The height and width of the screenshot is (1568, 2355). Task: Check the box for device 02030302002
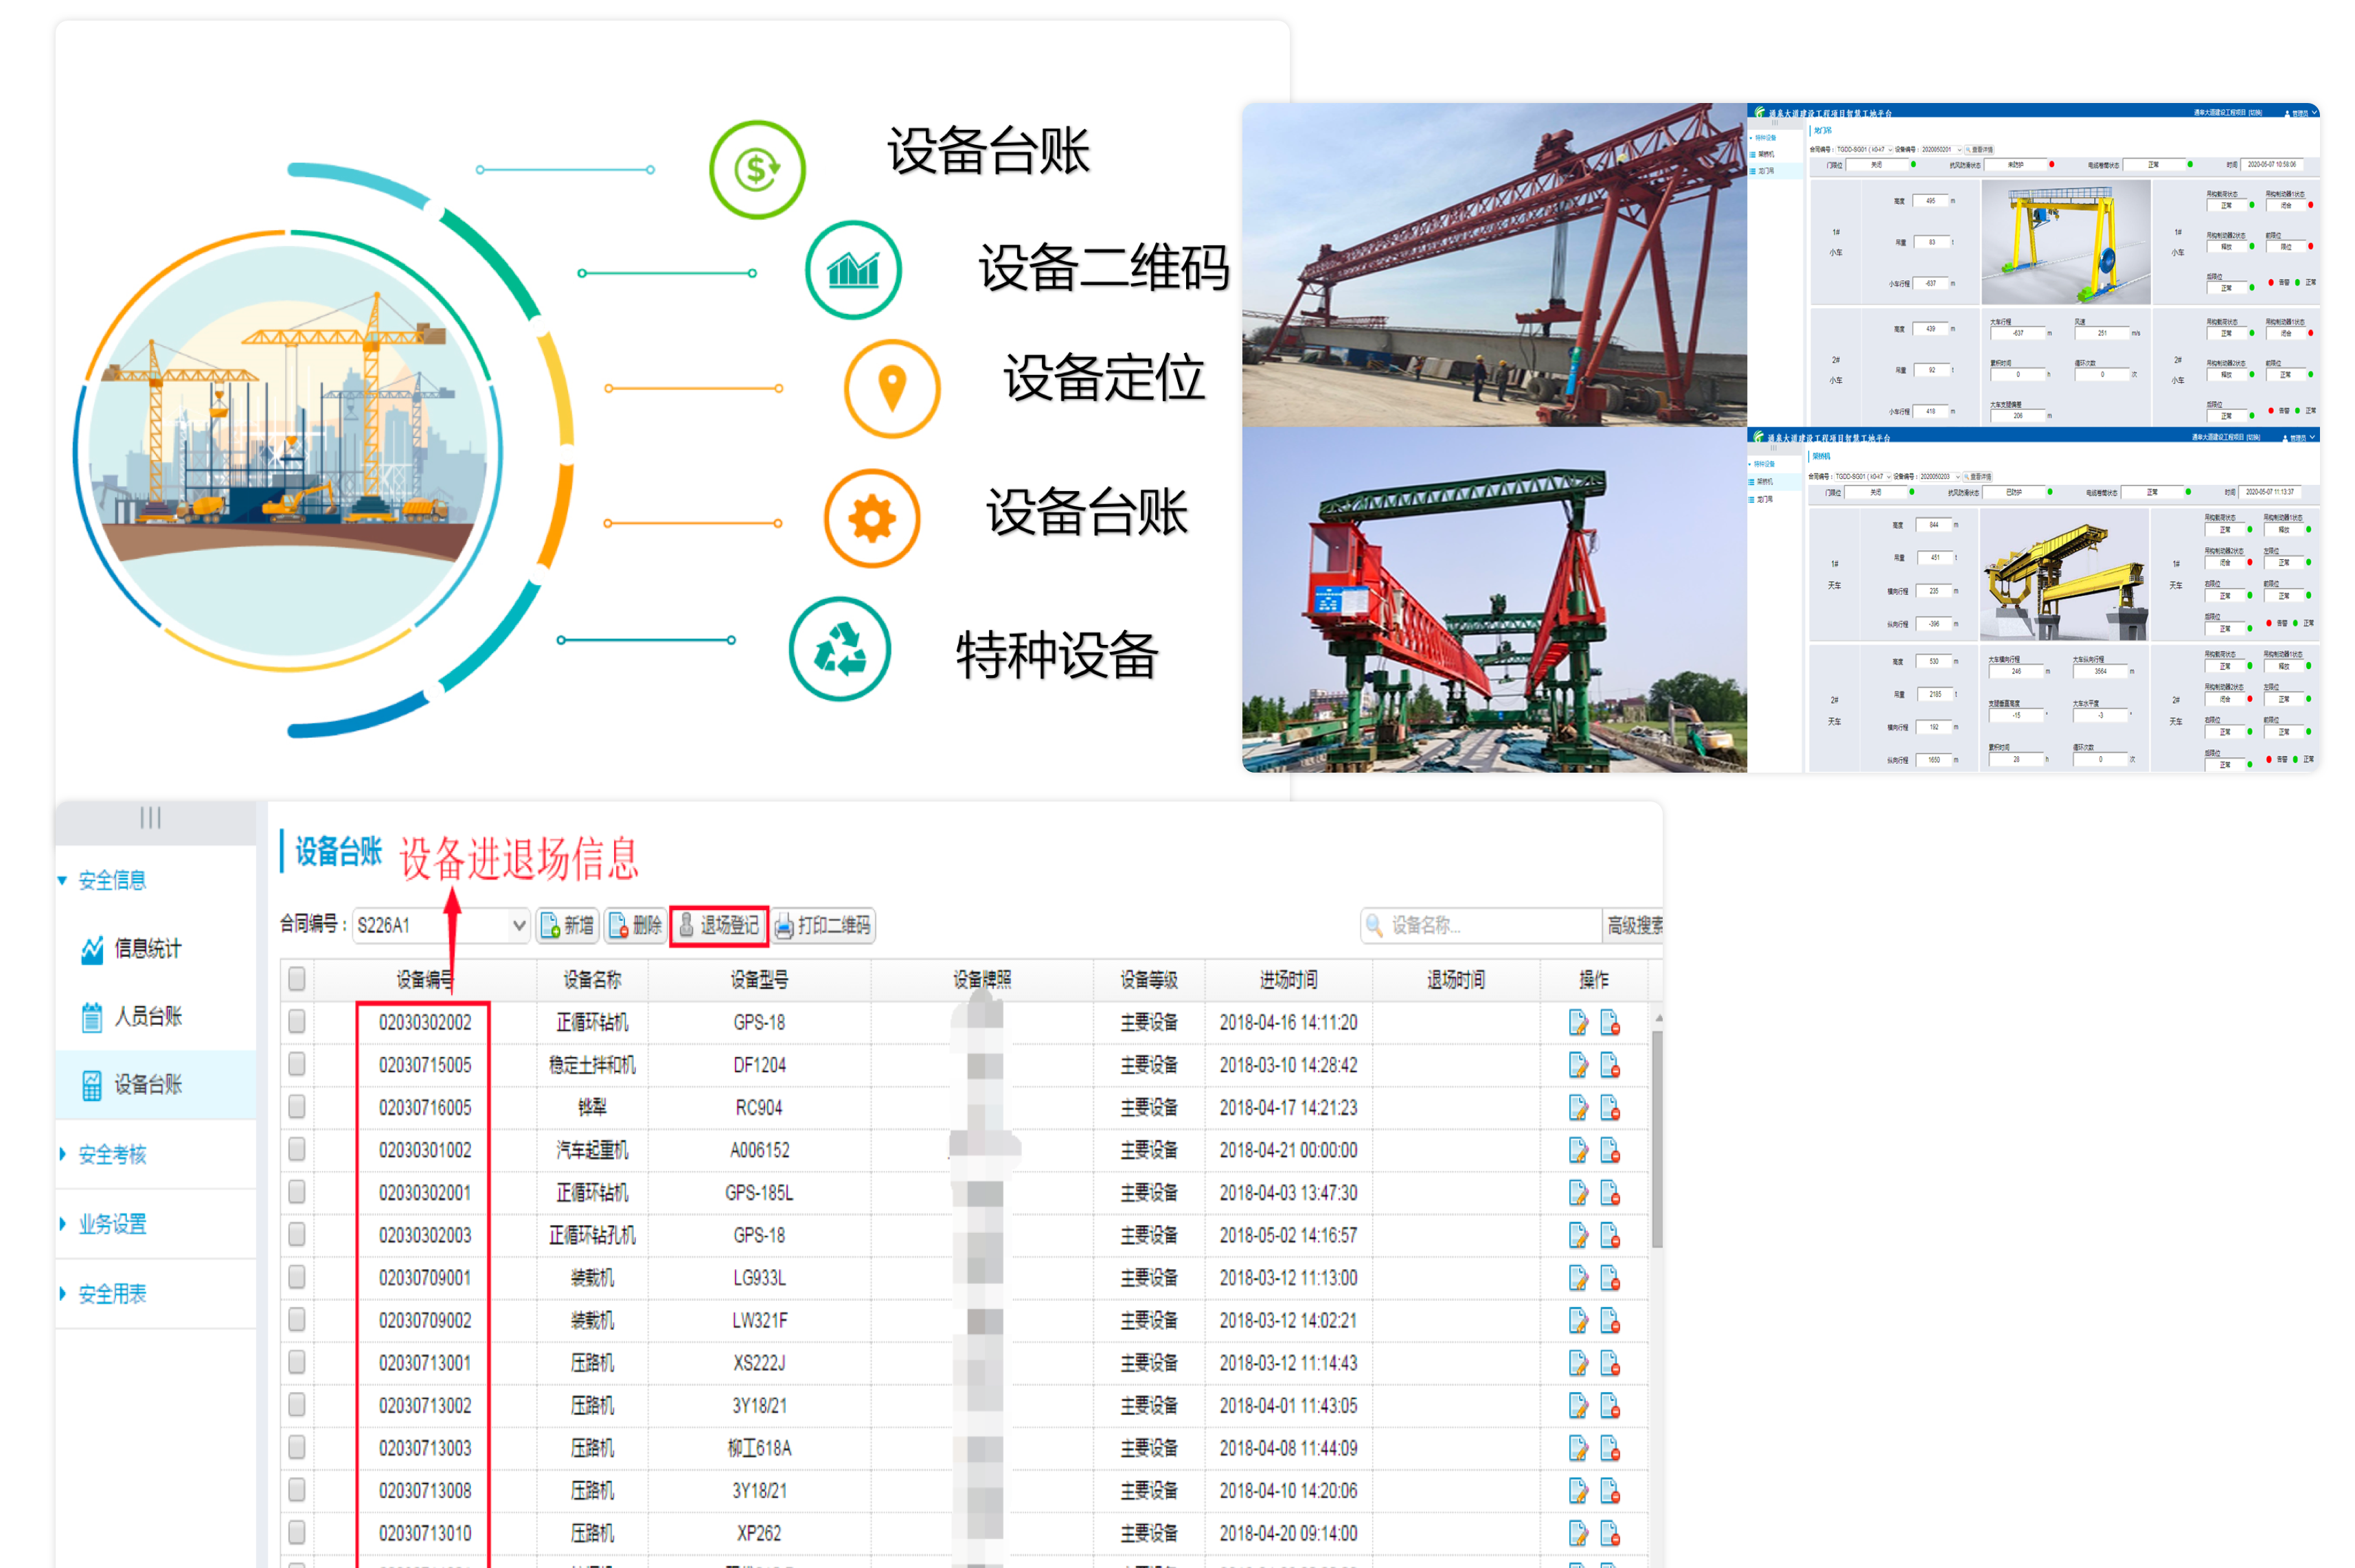coord(297,1021)
